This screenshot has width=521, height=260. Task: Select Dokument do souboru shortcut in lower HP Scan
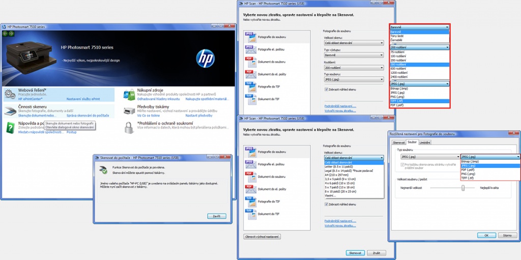pyautogui.click(x=276, y=177)
